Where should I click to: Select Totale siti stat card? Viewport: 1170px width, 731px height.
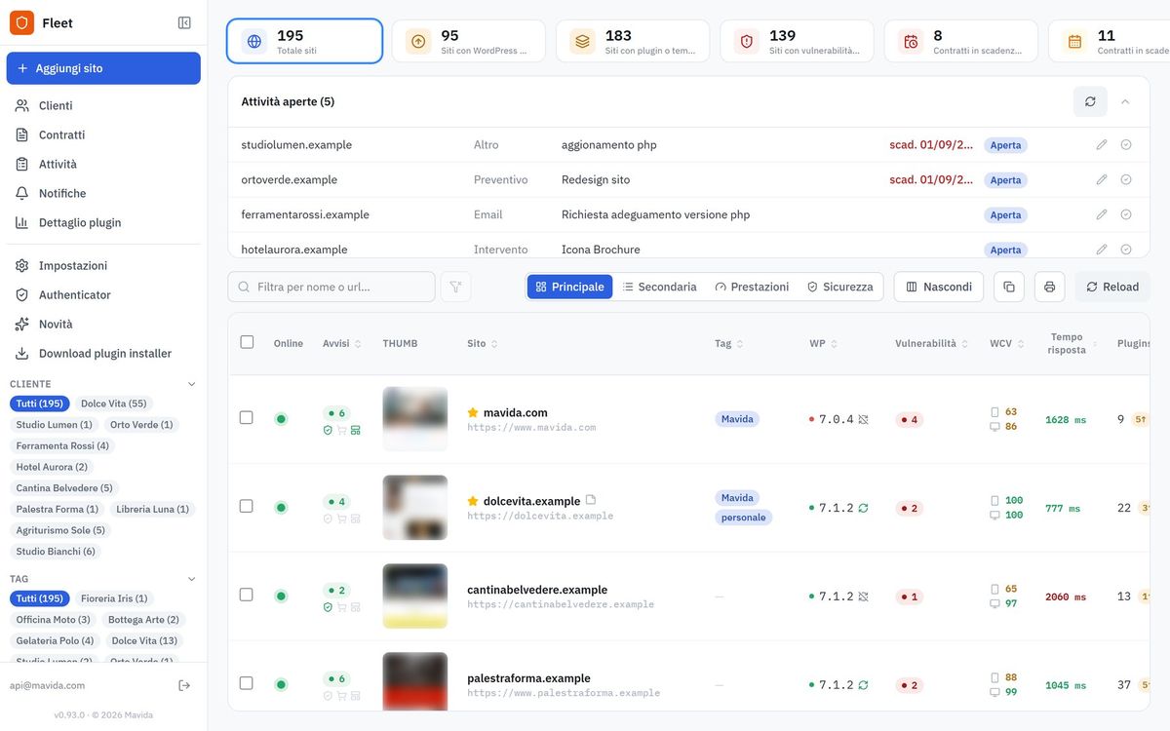click(x=304, y=41)
